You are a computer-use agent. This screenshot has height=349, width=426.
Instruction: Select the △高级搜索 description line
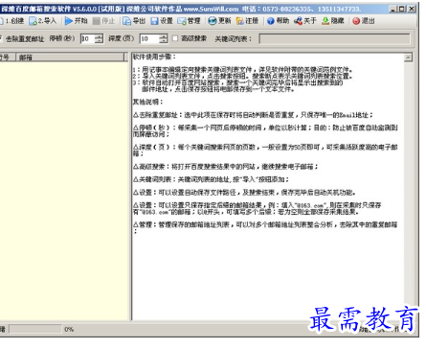pyautogui.click(x=225, y=167)
